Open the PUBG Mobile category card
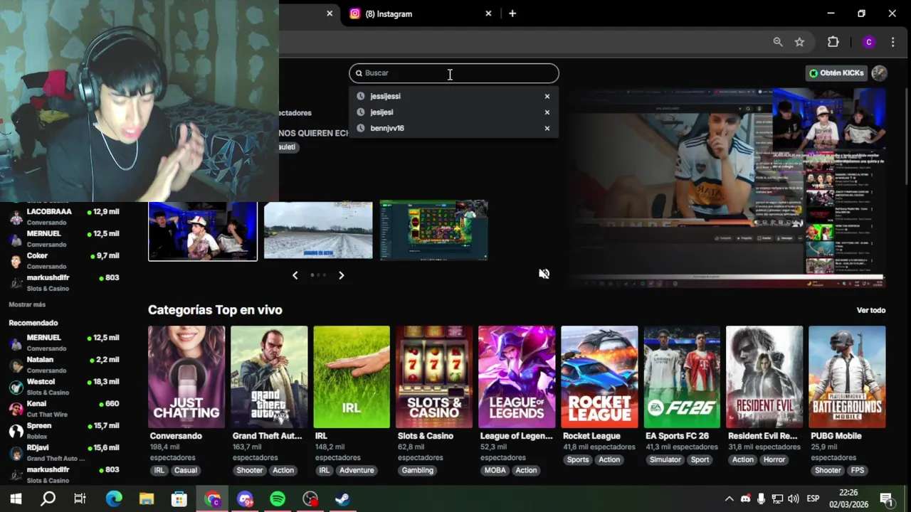The image size is (911, 512). [847, 377]
